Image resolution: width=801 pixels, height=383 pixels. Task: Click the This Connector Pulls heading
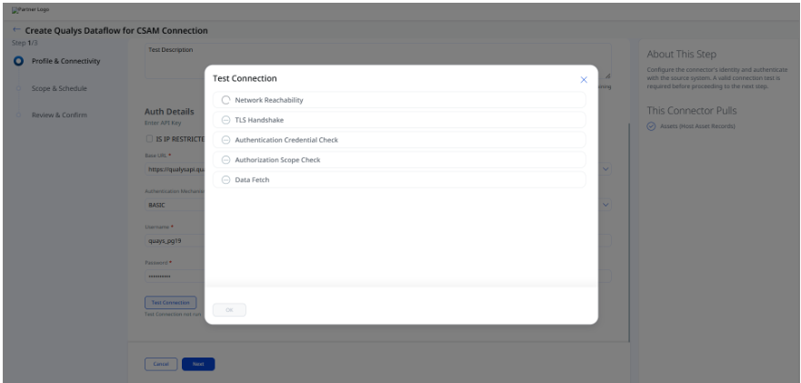click(692, 110)
